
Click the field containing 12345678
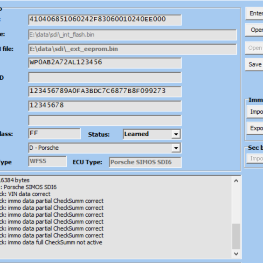[x=105, y=106]
